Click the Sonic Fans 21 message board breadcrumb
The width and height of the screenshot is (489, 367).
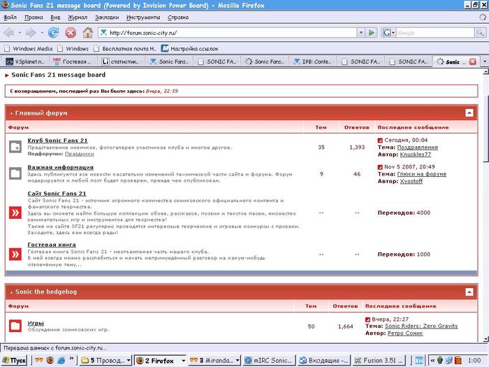point(58,75)
